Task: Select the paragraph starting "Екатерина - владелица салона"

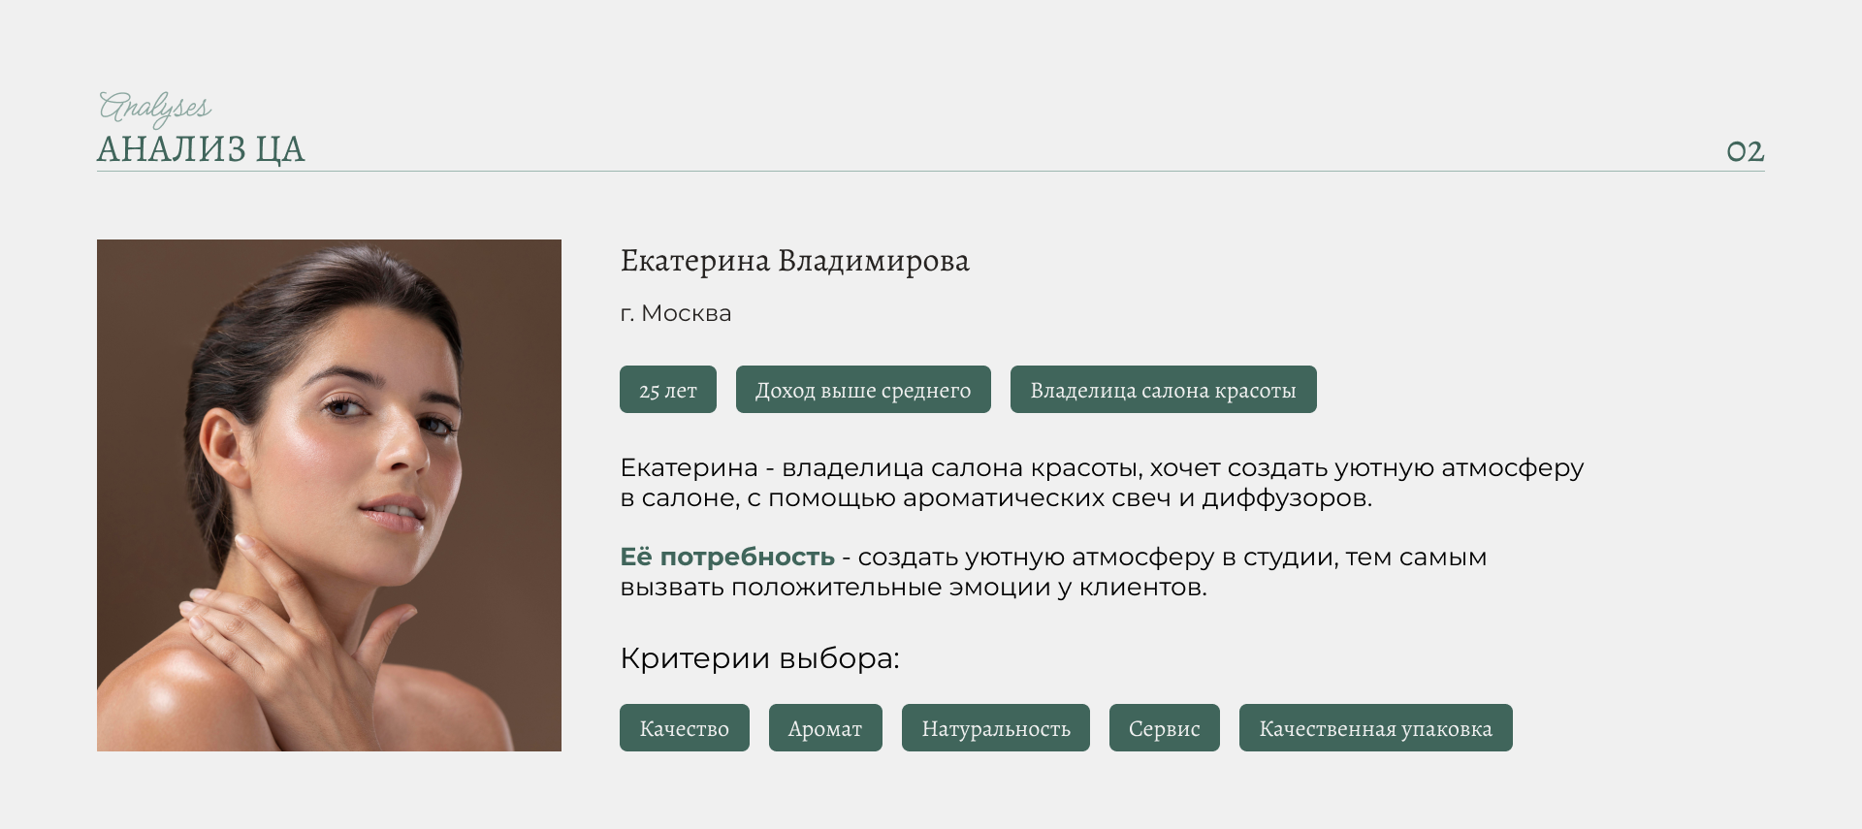Action: point(1101,483)
